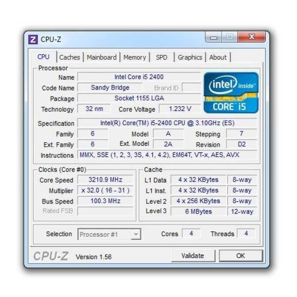Click the L1 Inst. 4 x 32 KBytes value

pos(198,190)
